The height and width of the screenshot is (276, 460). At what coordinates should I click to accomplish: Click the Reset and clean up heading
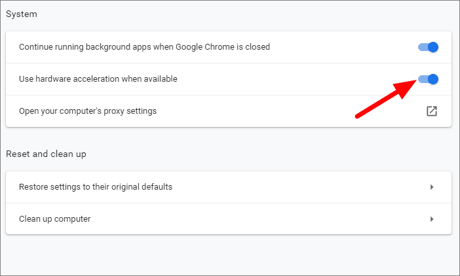(x=46, y=154)
